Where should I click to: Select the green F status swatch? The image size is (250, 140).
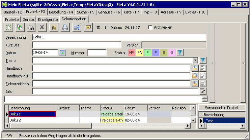(147, 53)
